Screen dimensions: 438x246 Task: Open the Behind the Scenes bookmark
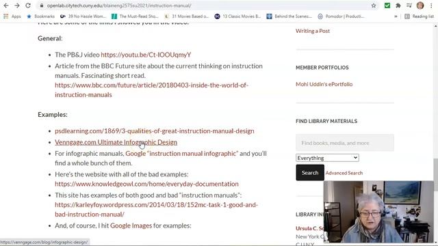pos(289,16)
